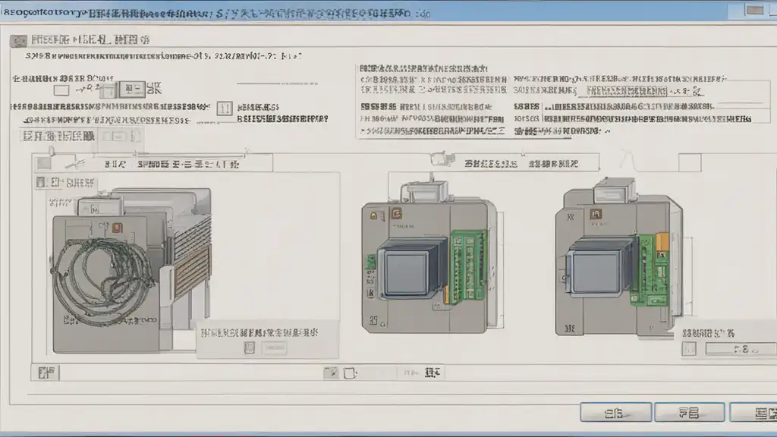Click the middle bottom dialog button
Screen dimensions: 777x437
point(689,412)
